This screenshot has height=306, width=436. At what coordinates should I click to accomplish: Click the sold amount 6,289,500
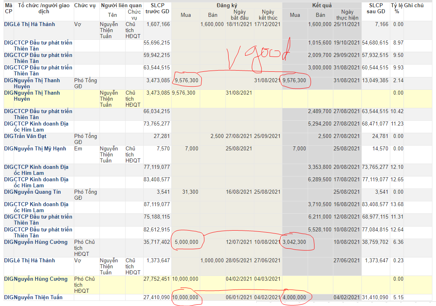[x=320, y=180]
